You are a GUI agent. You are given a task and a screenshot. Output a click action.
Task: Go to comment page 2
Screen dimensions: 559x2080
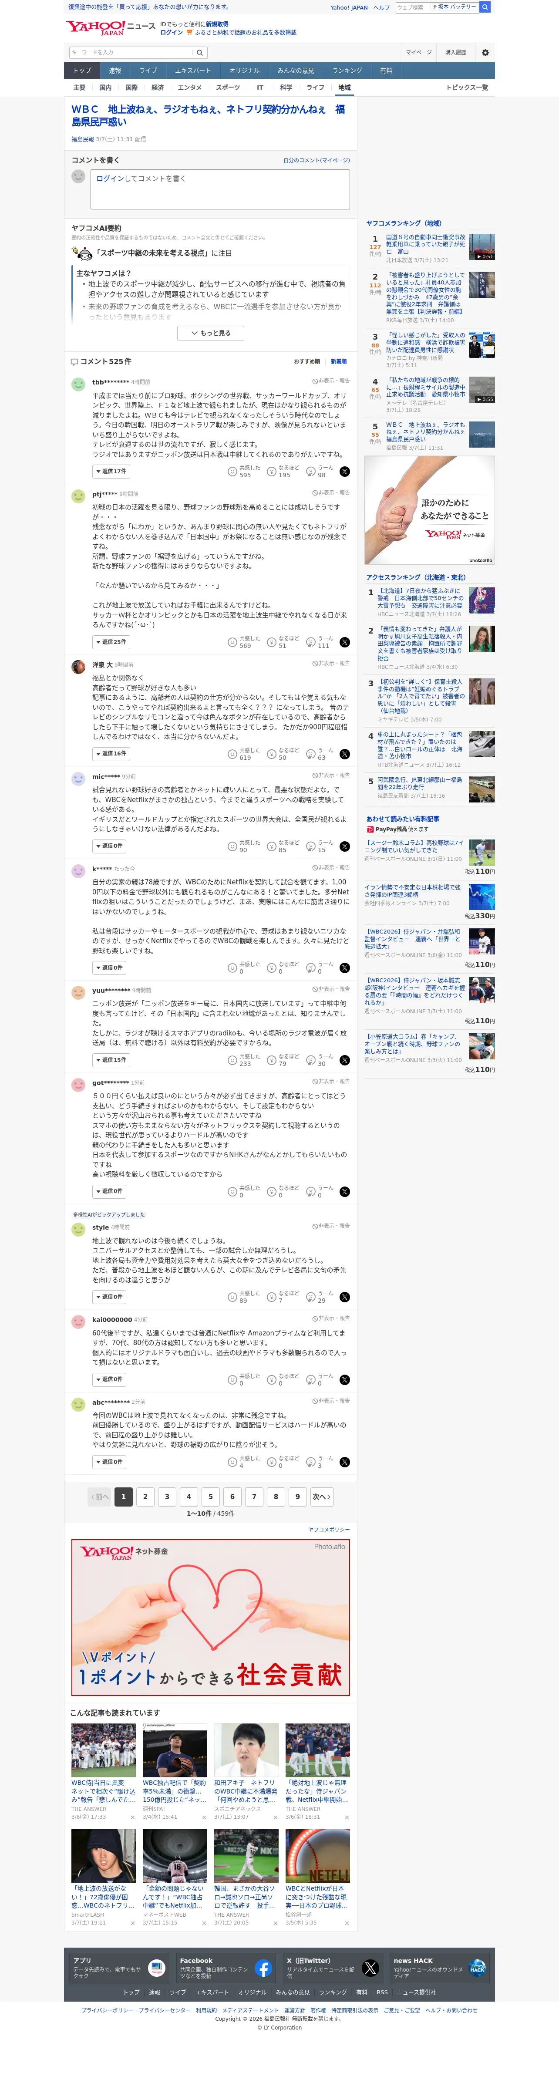(x=145, y=1497)
